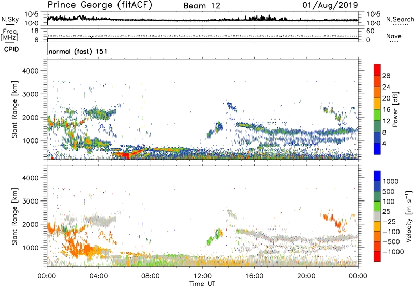Click the '28' value on the power colorbar

click(386, 76)
